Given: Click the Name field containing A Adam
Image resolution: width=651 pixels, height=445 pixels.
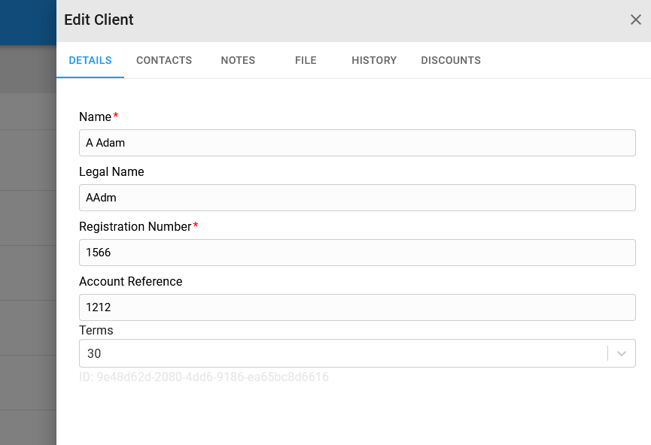Looking at the screenshot, I should point(357,143).
